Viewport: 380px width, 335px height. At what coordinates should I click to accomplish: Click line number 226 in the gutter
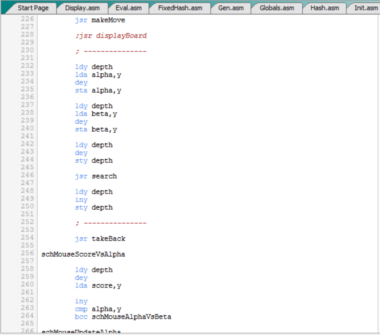click(x=27, y=19)
